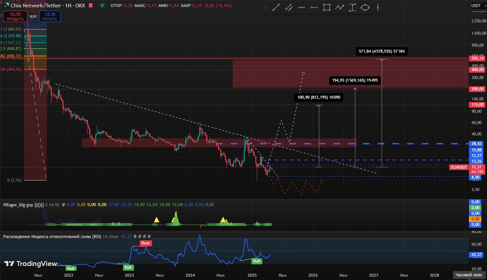487x280 pixels.
Task: Click the 194,95 (1569,16%) price range label
Action: tap(355, 80)
